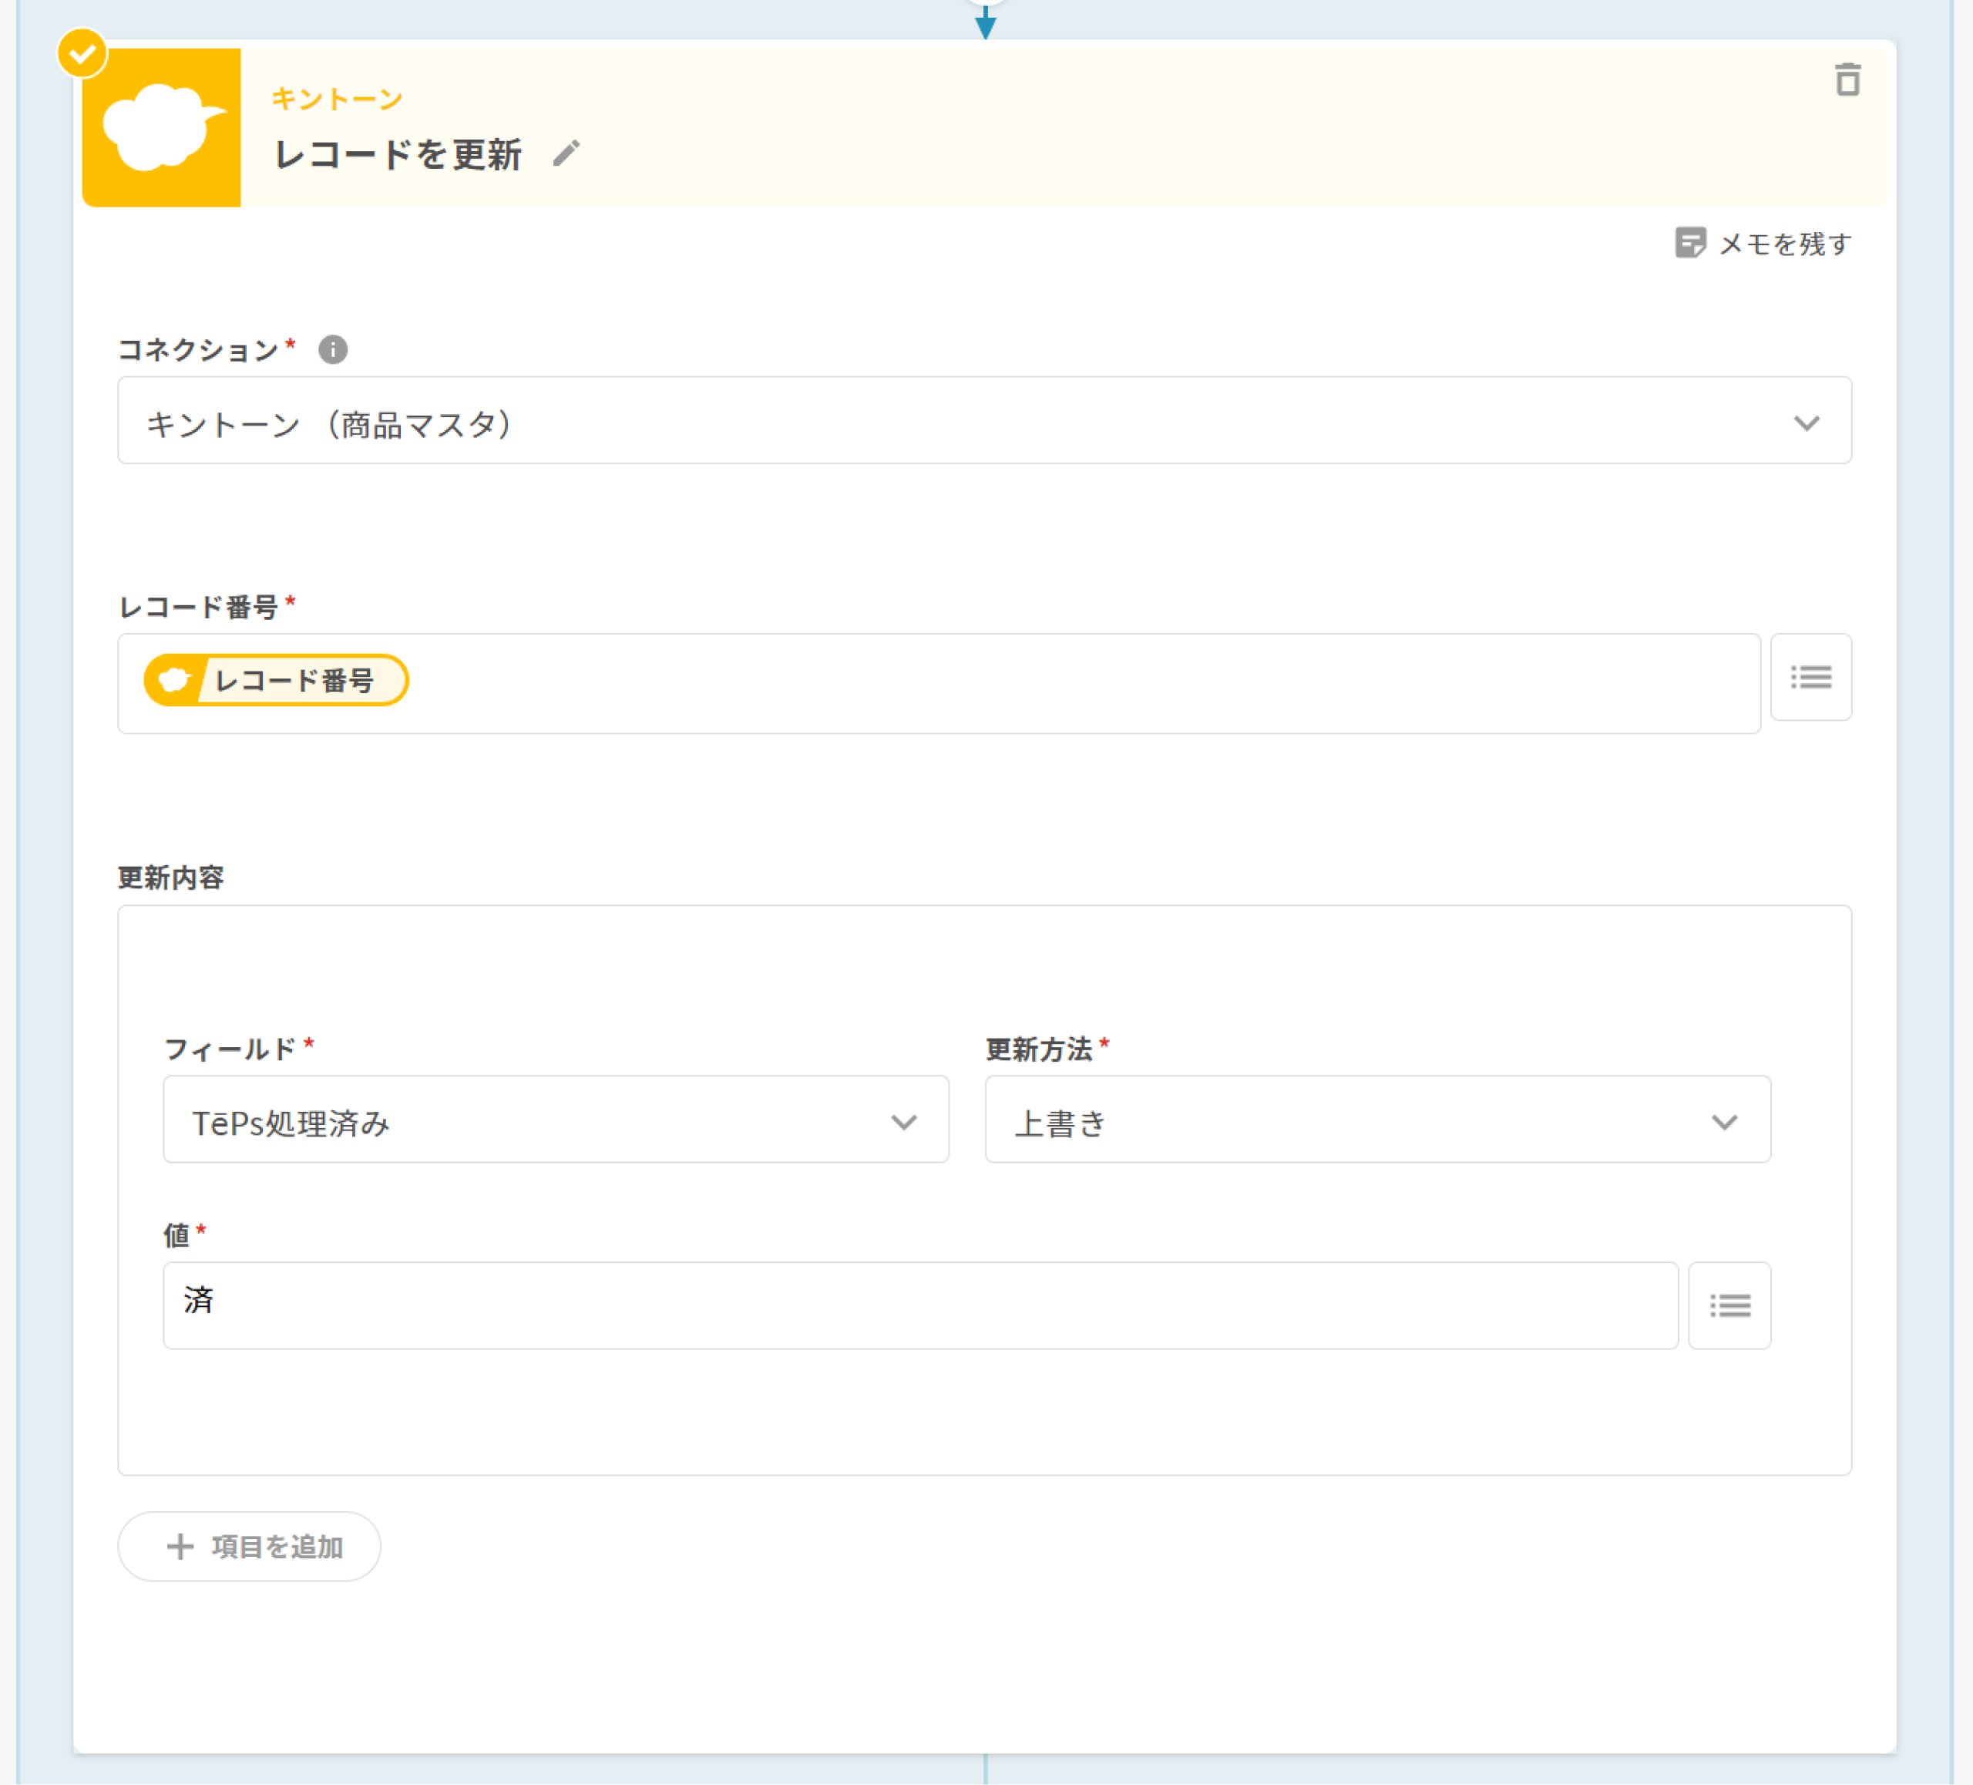Click the pencil icon to rename the step
Viewport: 1973px width, 1785px height.
coord(566,153)
